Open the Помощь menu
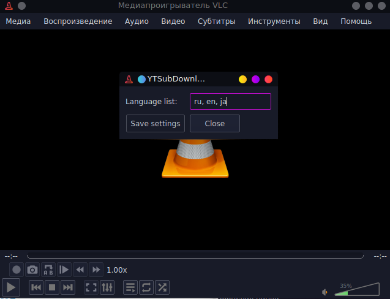Viewport: 390px width, 299px height. click(x=356, y=21)
